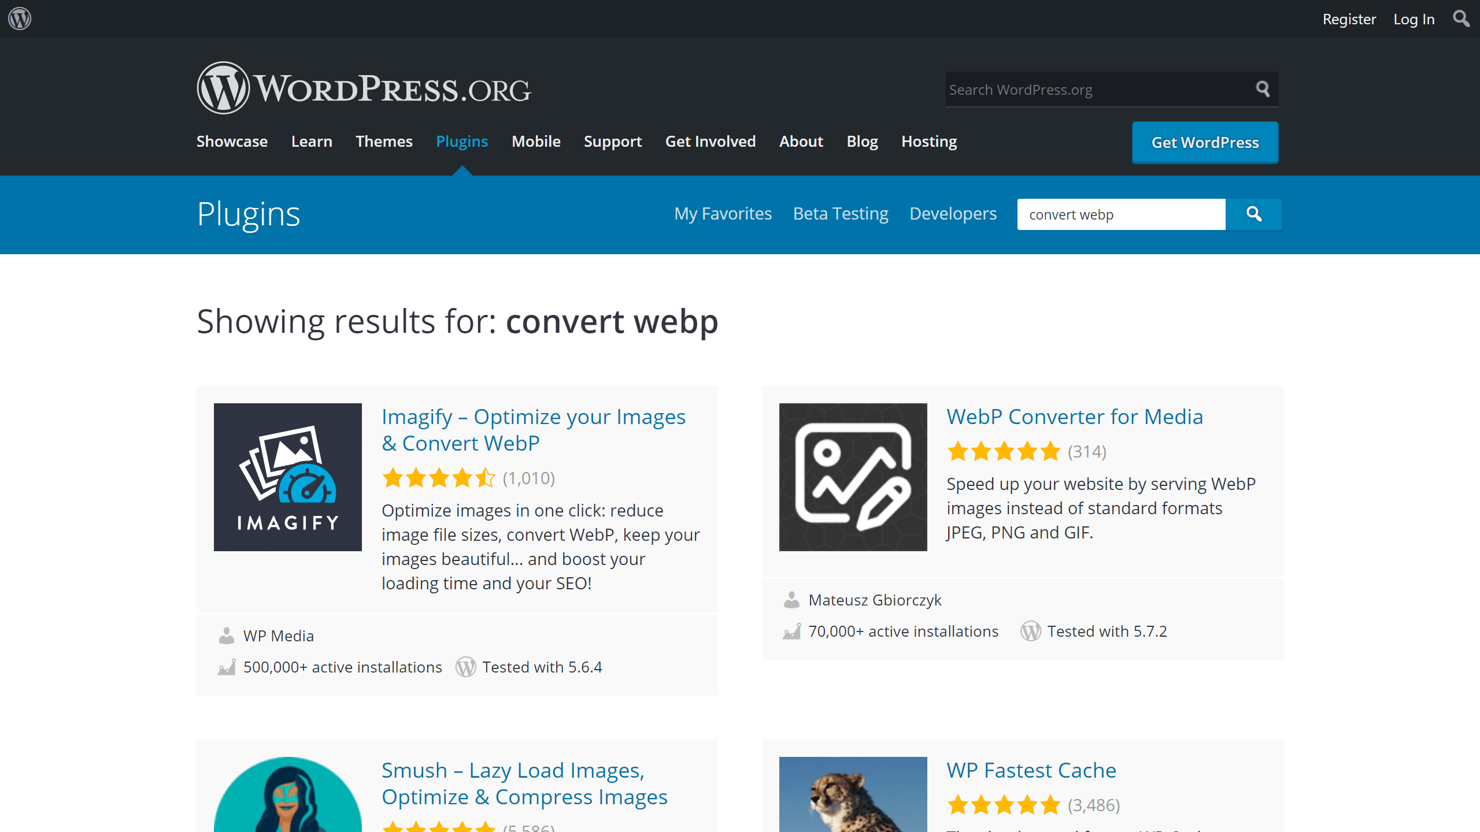
Task: Click the Imagify star rating
Action: click(439, 478)
